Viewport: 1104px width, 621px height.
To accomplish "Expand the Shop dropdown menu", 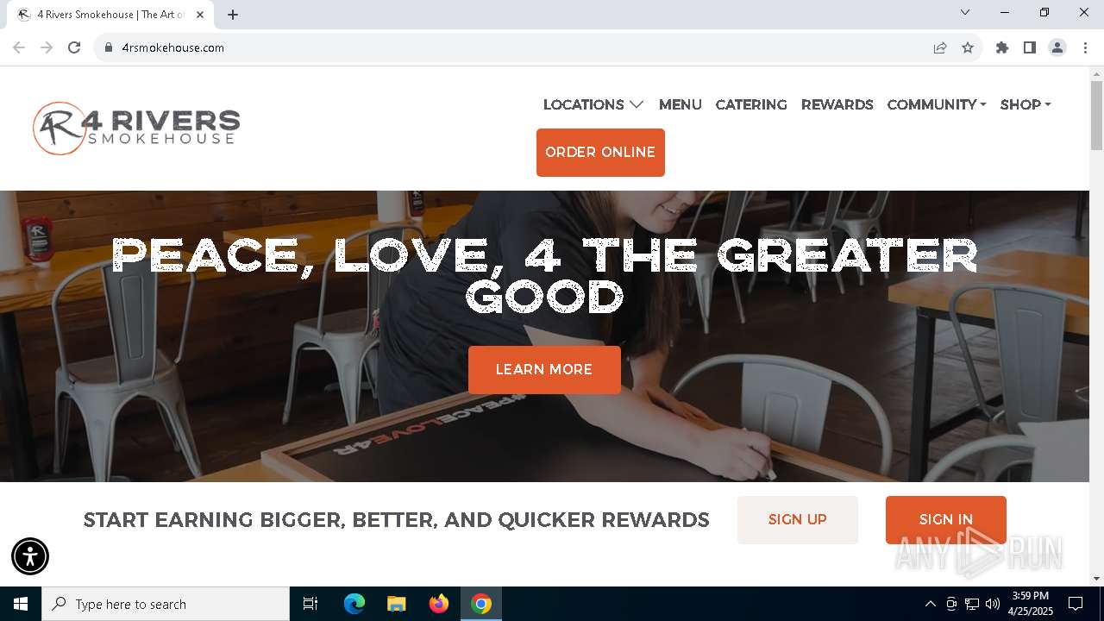I will pyautogui.click(x=1026, y=104).
